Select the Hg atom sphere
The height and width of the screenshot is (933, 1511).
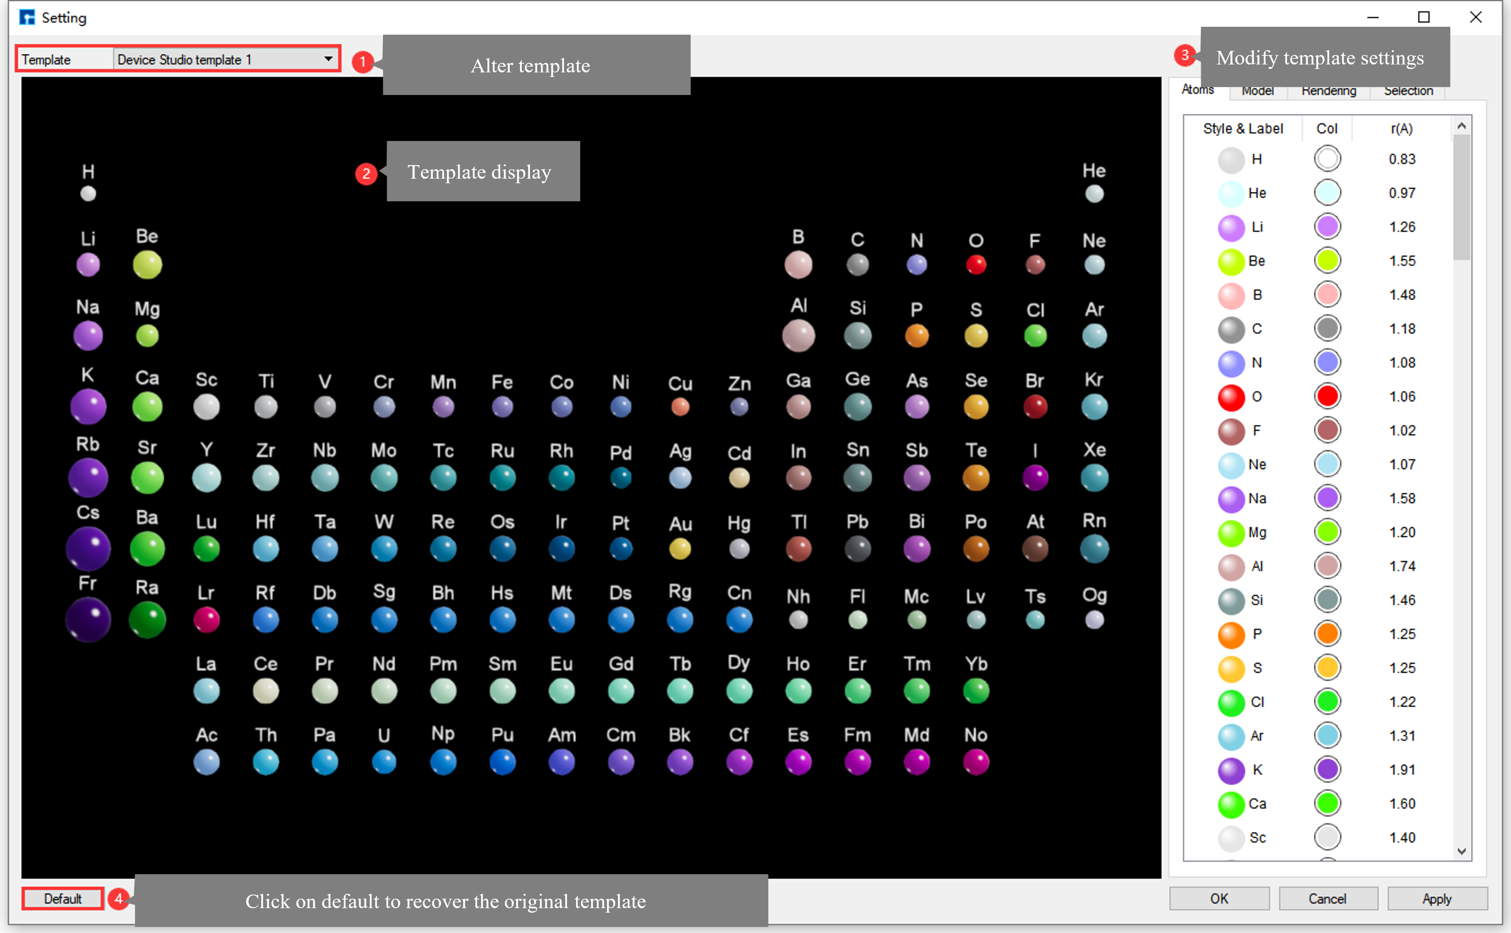[x=739, y=548]
